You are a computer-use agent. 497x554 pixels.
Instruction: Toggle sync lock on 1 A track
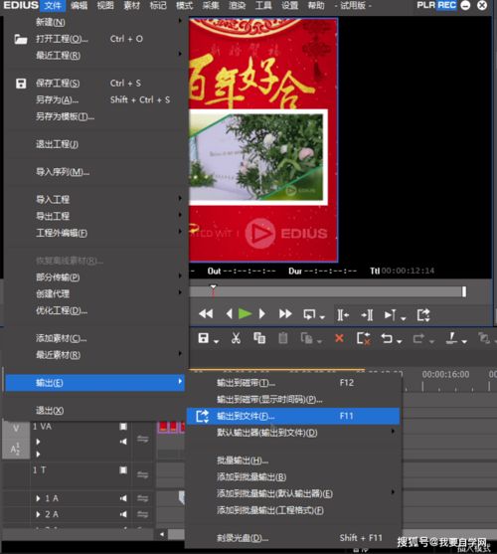pos(142,498)
